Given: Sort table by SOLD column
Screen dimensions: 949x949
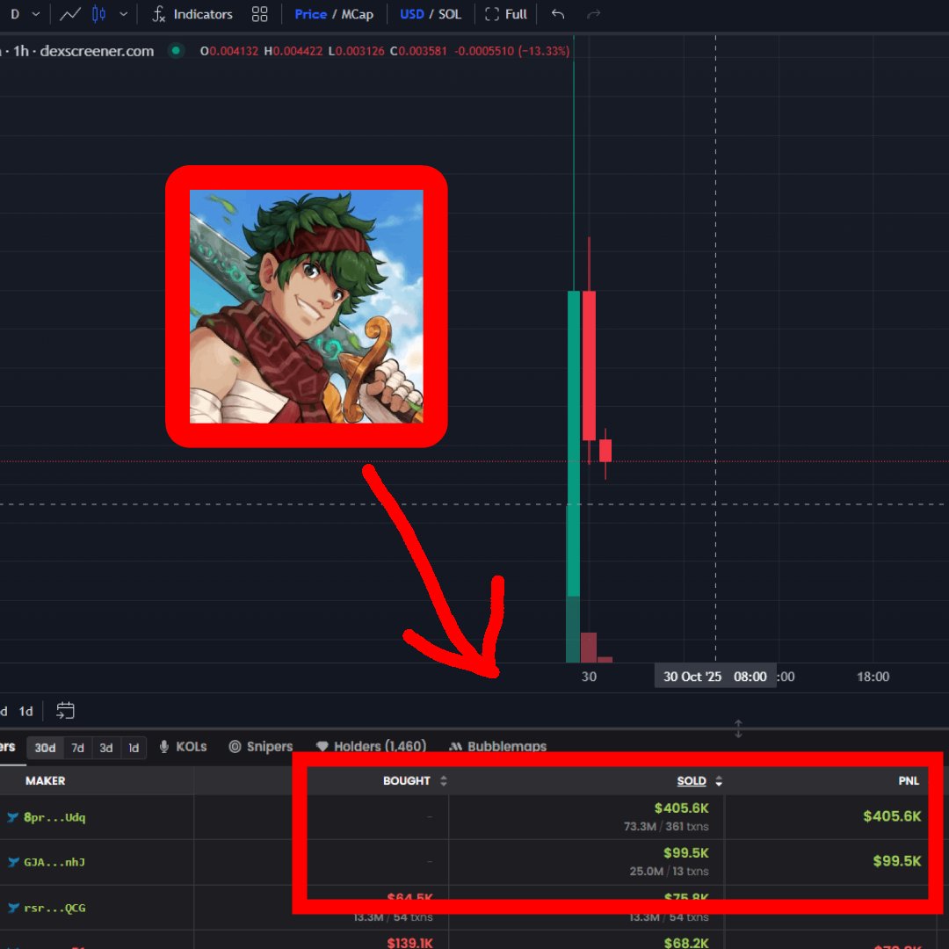Looking at the screenshot, I should (699, 781).
